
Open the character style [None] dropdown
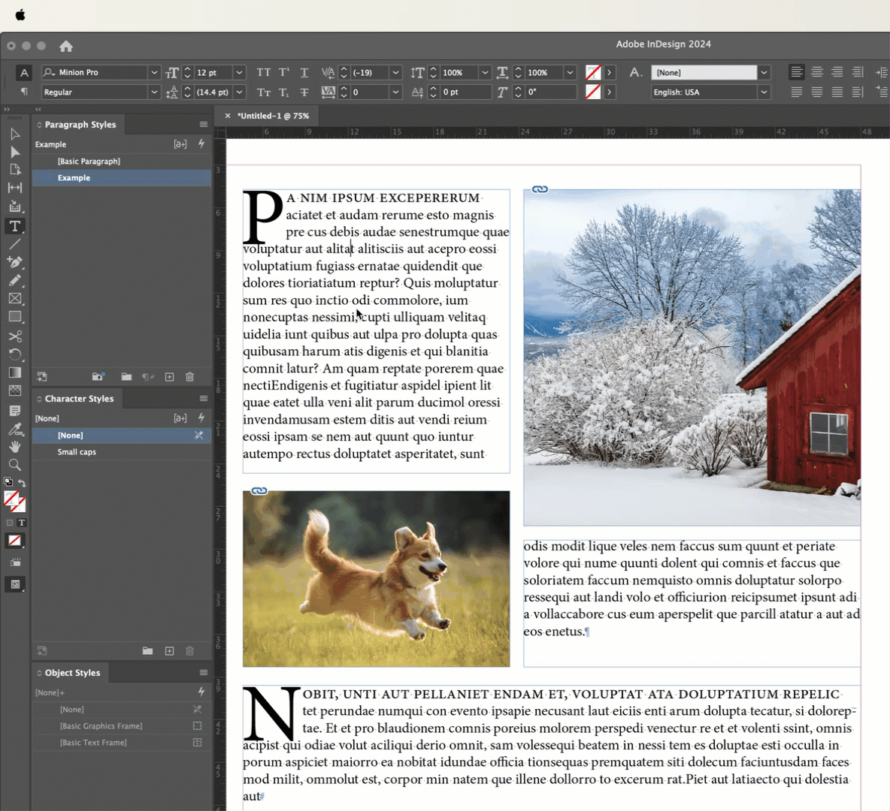pyautogui.click(x=764, y=73)
